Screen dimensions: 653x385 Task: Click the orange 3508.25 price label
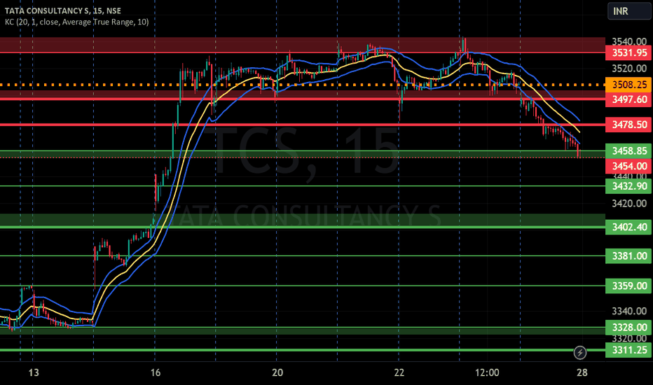[628, 85]
